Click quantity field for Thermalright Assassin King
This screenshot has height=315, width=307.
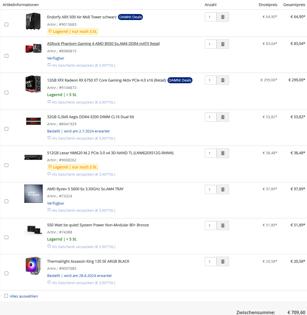pos(210,261)
